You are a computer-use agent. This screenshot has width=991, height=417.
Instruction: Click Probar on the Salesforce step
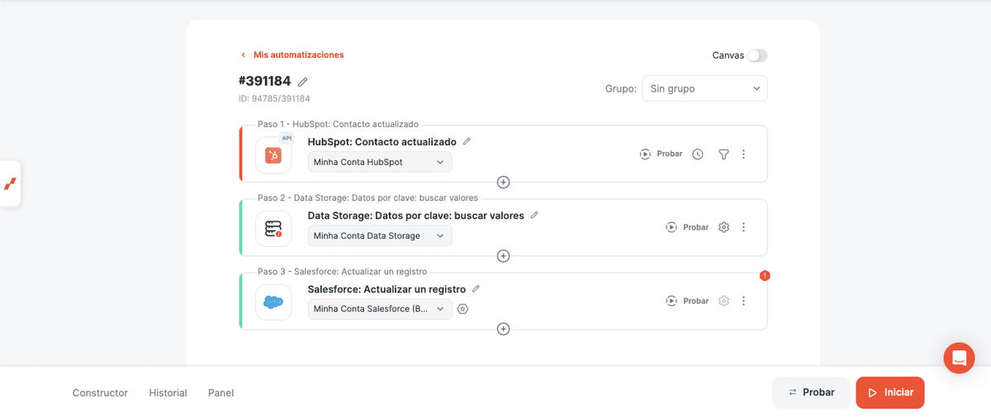pos(687,301)
